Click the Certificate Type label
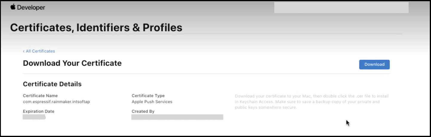This screenshot has height=137, width=431. point(148,96)
